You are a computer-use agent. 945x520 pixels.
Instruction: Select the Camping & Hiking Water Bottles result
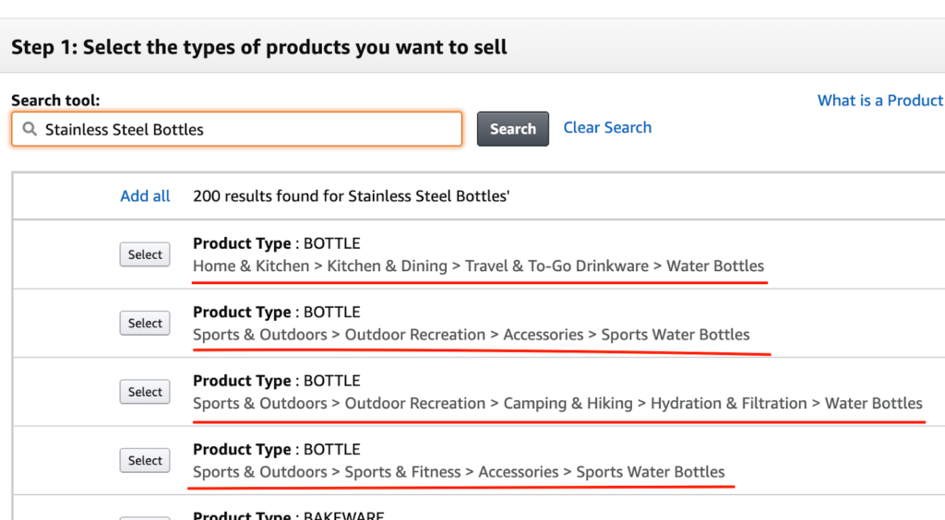click(x=145, y=392)
